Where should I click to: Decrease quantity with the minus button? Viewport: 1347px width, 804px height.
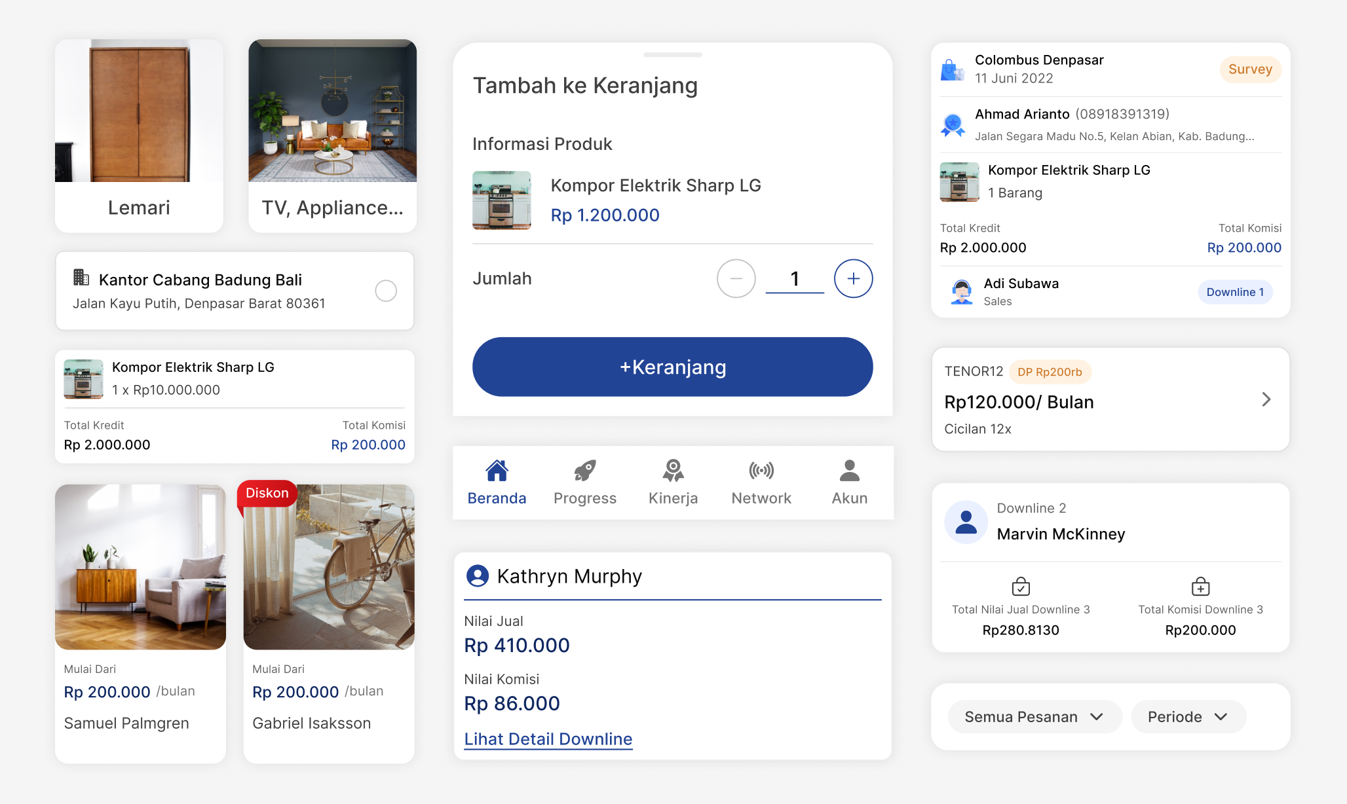(736, 279)
